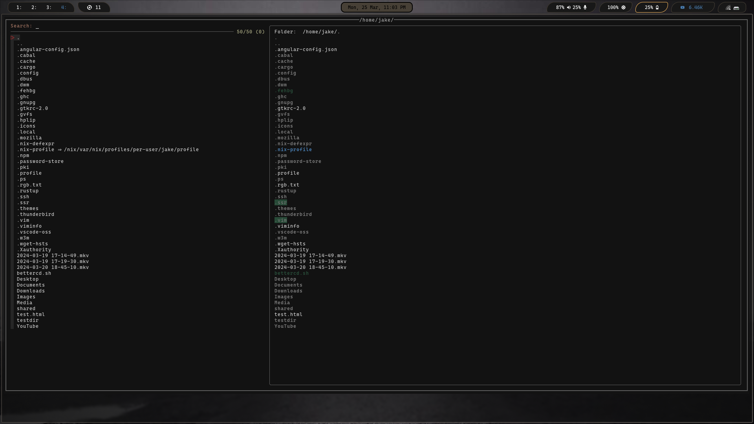Click the blue .nix-profile entry in the preview pane
The height and width of the screenshot is (424, 754).
pyautogui.click(x=293, y=150)
